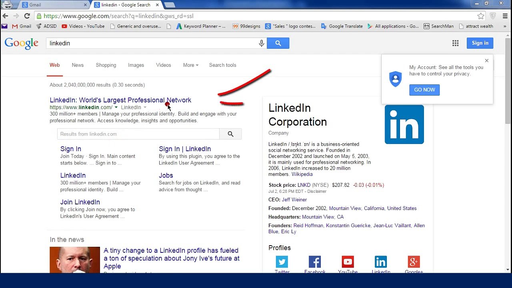Bookmark this page with the star icon
512x288 pixels.
coord(481,16)
